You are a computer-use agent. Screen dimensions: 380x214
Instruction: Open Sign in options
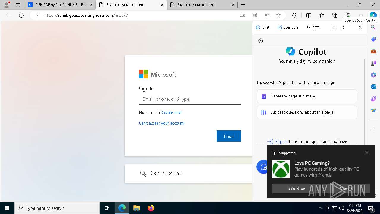pos(188,173)
